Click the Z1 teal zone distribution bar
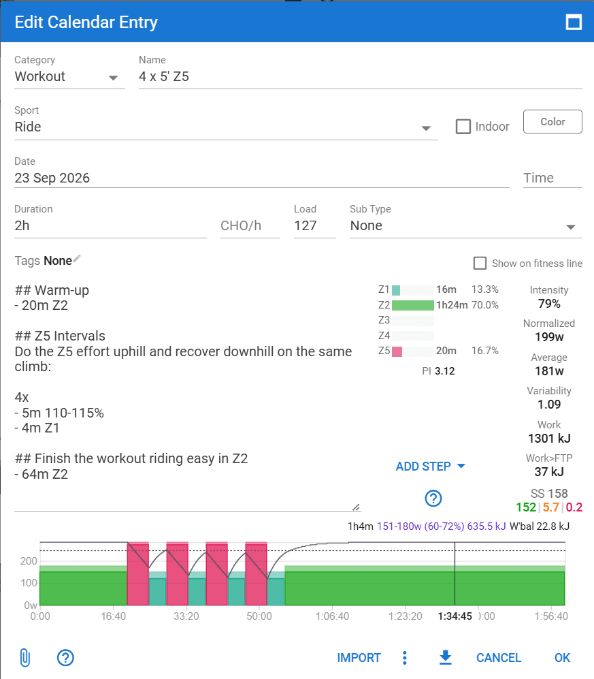The width and height of the screenshot is (594, 679). coord(396,289)
